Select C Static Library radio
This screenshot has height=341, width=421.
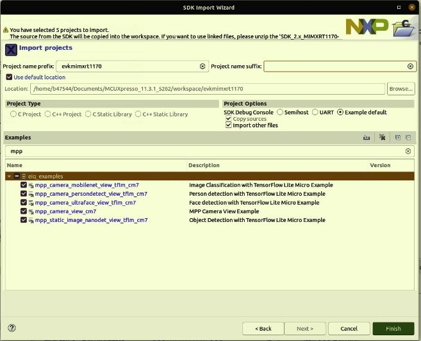pos(88,114)
